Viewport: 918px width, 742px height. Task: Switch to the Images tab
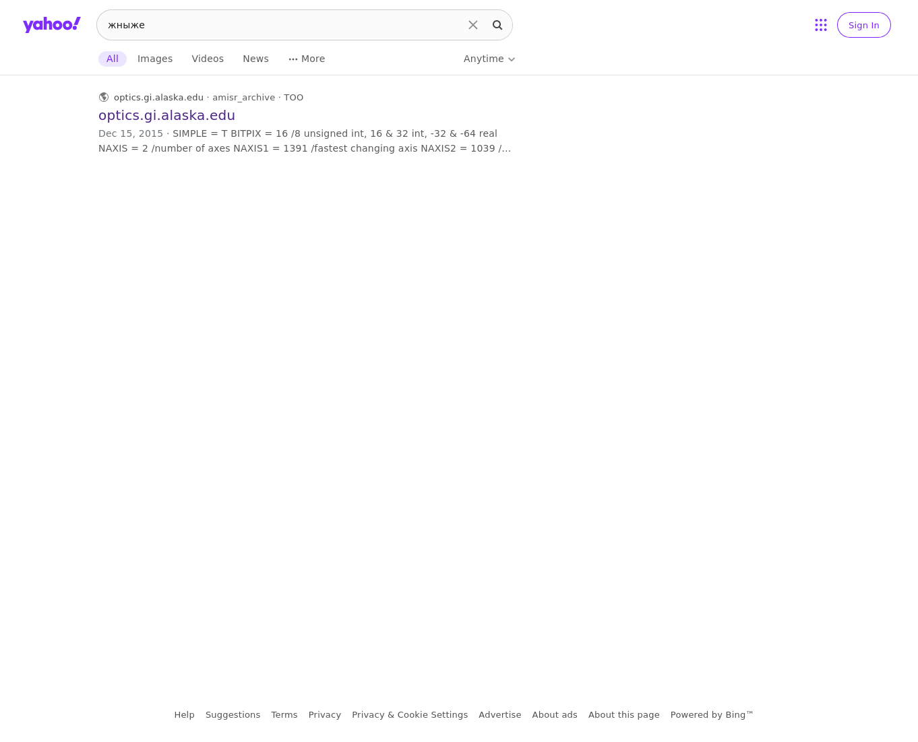click(155, 59)
